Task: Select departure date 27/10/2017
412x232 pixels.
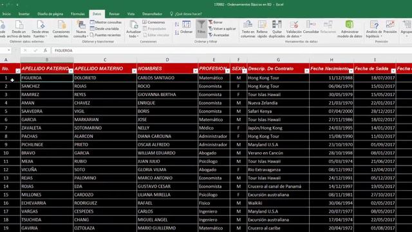Action: (x=375, y=195)
